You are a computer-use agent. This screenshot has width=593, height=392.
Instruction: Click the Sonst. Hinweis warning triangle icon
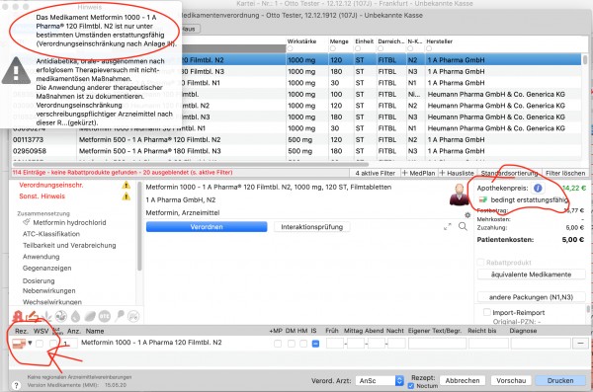[x=126, y=196]
